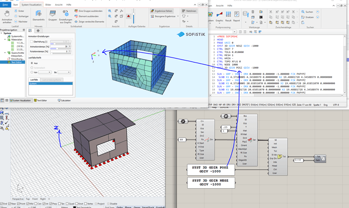
Task: Collapse the System tree node
Action: (x=2, y=33)
